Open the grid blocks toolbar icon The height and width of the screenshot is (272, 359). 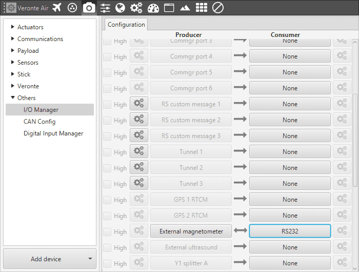202,8
